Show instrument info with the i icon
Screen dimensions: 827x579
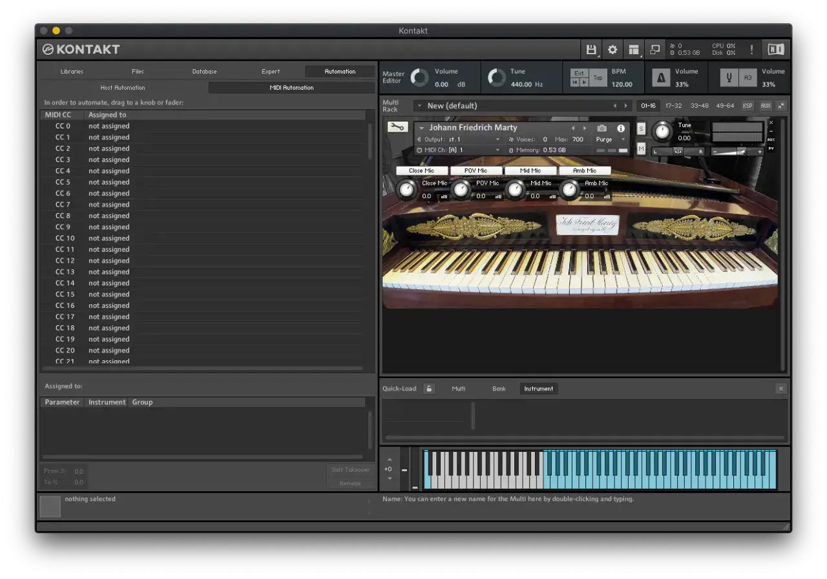pos(621,128)
